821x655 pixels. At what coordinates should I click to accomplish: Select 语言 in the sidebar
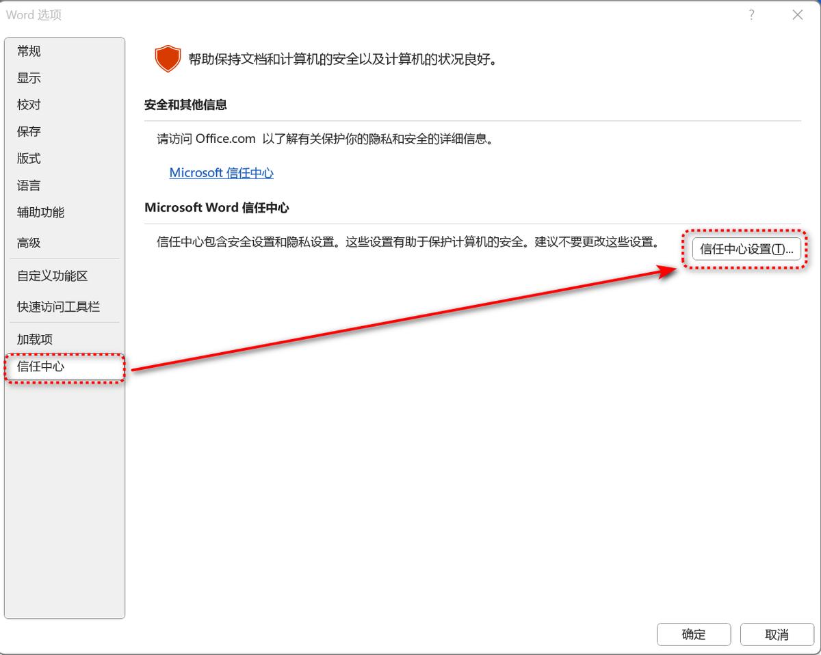[64, 185]
